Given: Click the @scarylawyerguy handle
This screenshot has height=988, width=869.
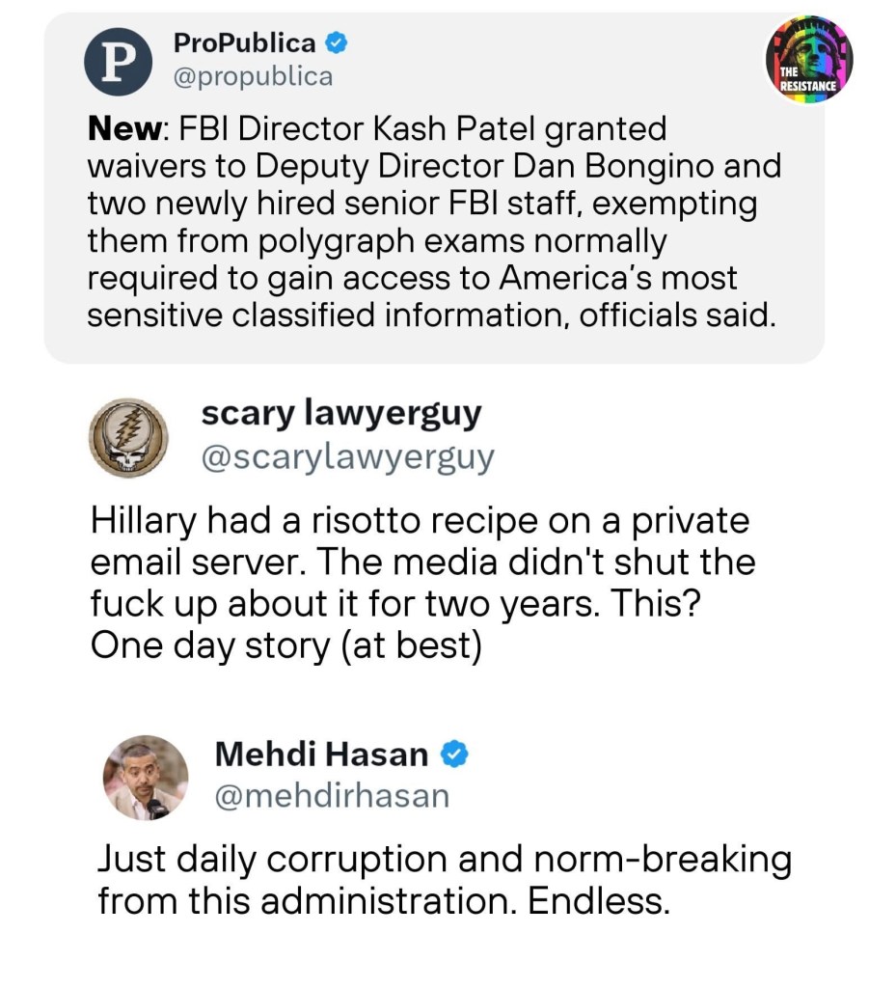Looking at the screenshot, I should 346,455.
